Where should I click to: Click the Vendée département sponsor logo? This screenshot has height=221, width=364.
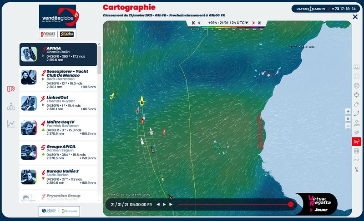pyautogui.click(x=48, y=34)
